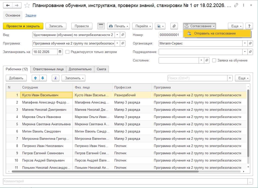The width and height of the screenshot is (258, 188).
Task: Expand the Состояние dropdown list
Action: pos(201,60)
